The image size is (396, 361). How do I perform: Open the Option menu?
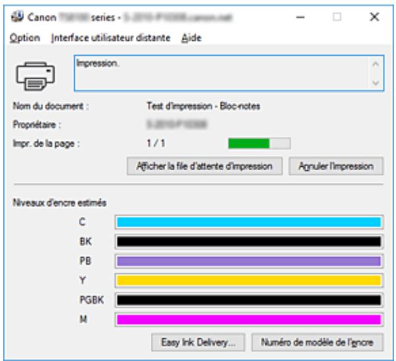[25, 38]
